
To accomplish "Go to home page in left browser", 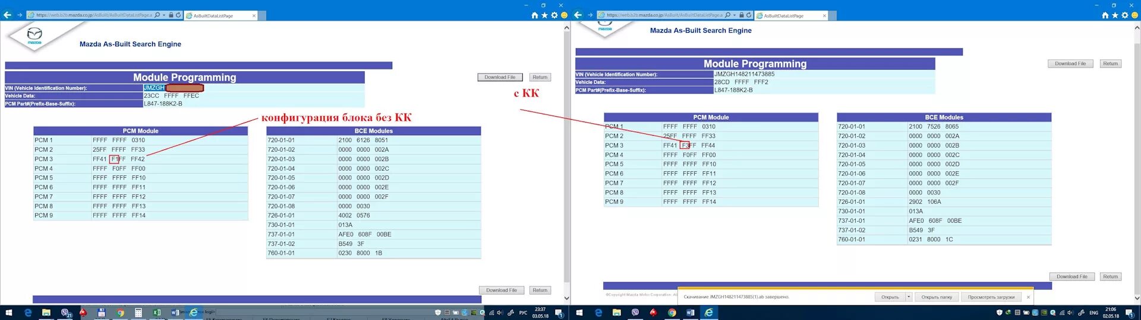I will (x=535, y=15).
